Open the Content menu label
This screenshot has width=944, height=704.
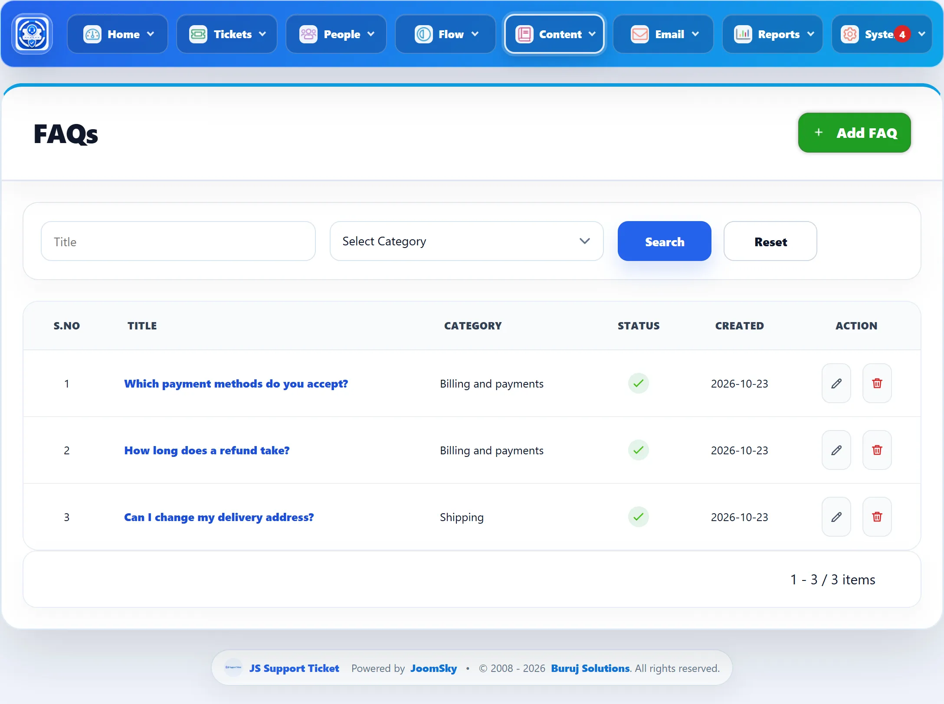pyautogui.click(x=560, y=34)
